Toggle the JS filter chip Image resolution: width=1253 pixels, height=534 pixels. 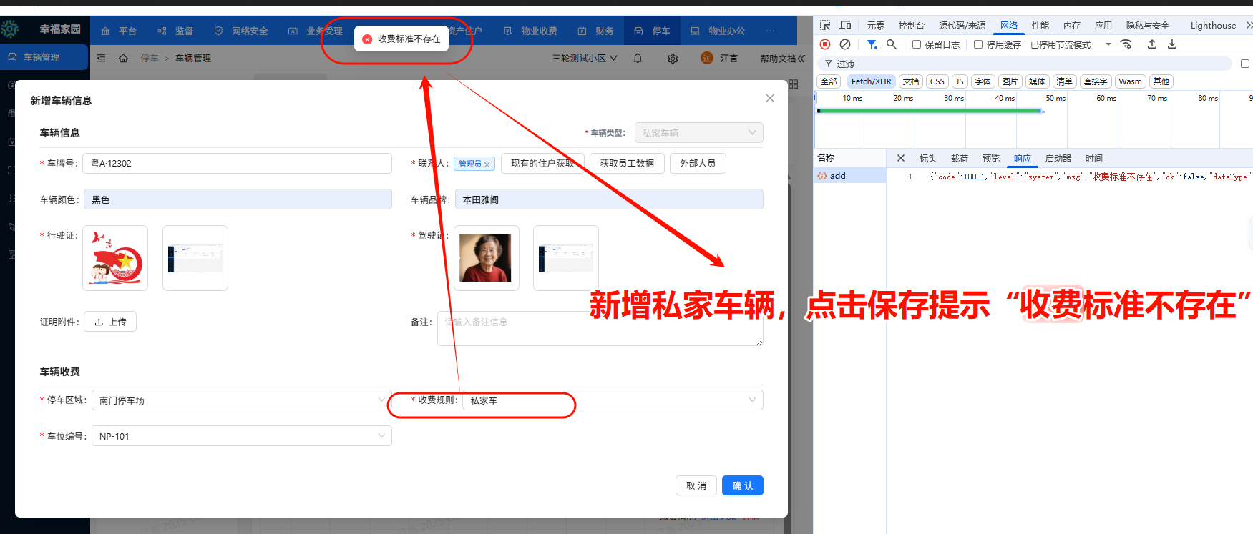[x=960, y=81]
